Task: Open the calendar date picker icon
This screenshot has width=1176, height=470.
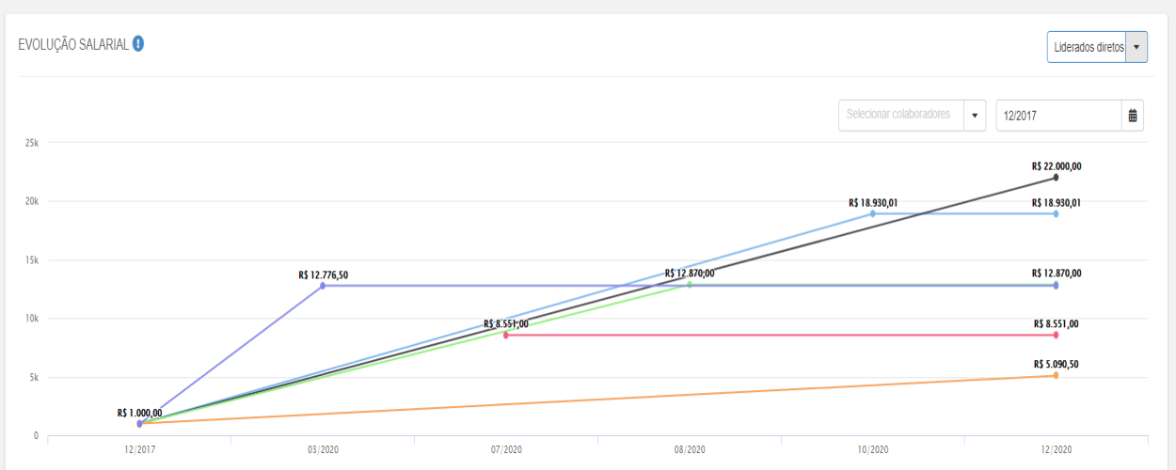Action: coord(1133,116)
